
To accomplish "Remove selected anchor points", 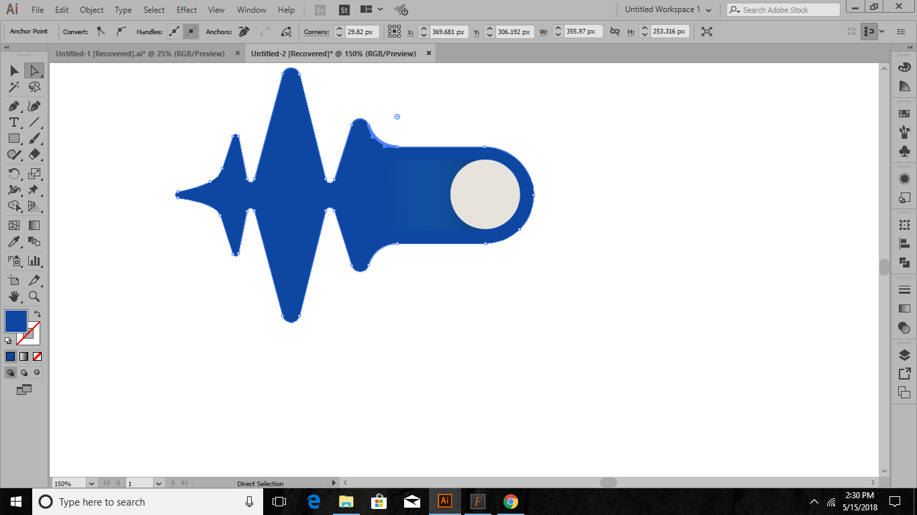I will coord(244,31).
